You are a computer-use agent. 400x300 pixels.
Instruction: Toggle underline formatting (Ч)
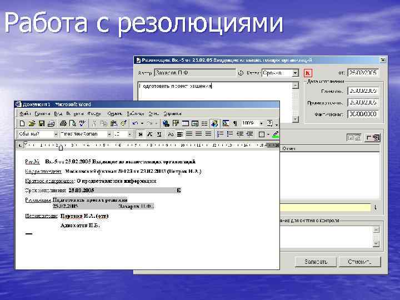tap(159, 134)
